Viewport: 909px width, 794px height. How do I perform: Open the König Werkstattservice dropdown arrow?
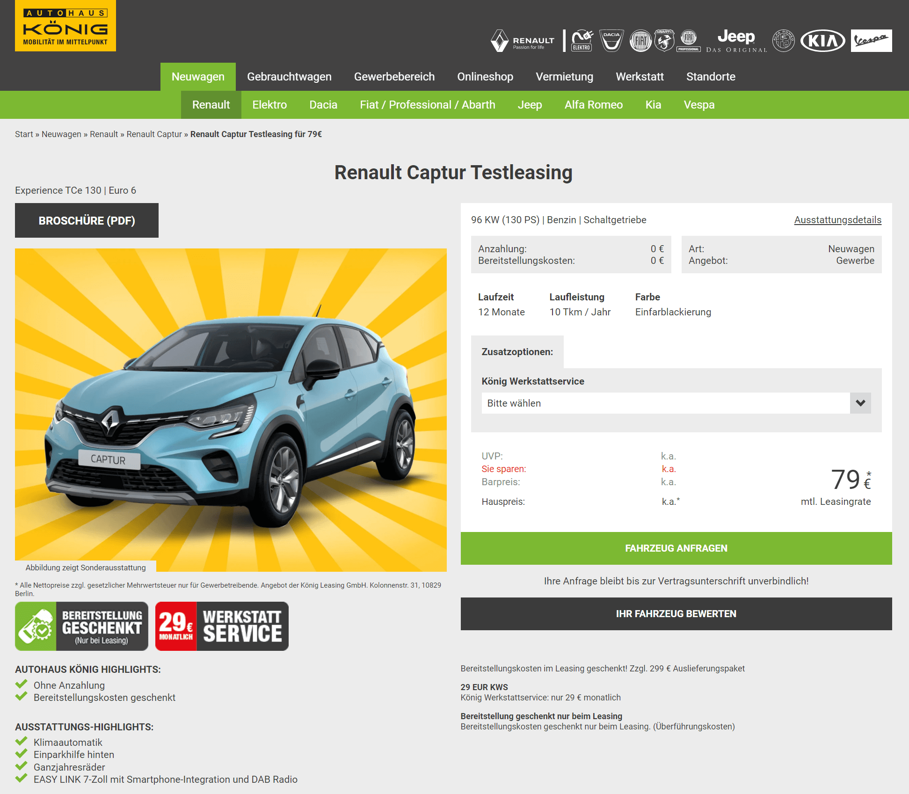click(x=860, y=403)
